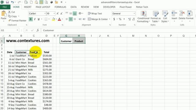Open the font size dropdown

point(54,13)
